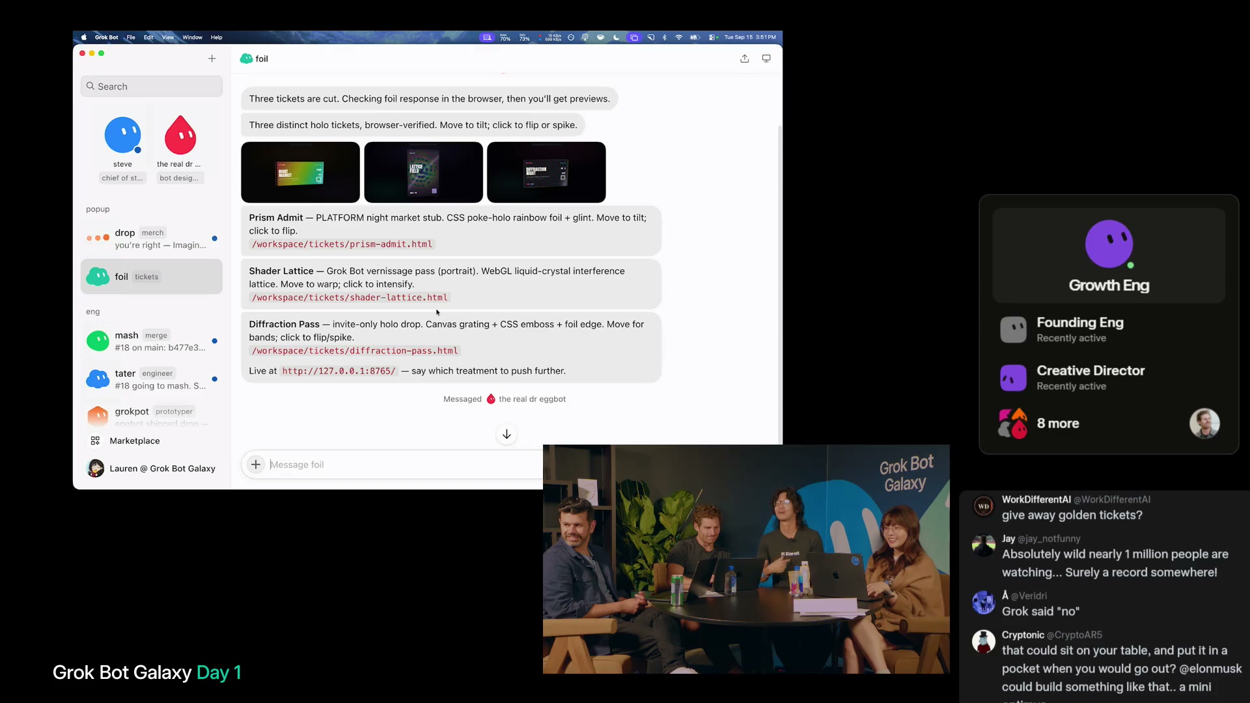The image size is (1250, 703).
Task: Open the File menu
Action: point(131,38)
